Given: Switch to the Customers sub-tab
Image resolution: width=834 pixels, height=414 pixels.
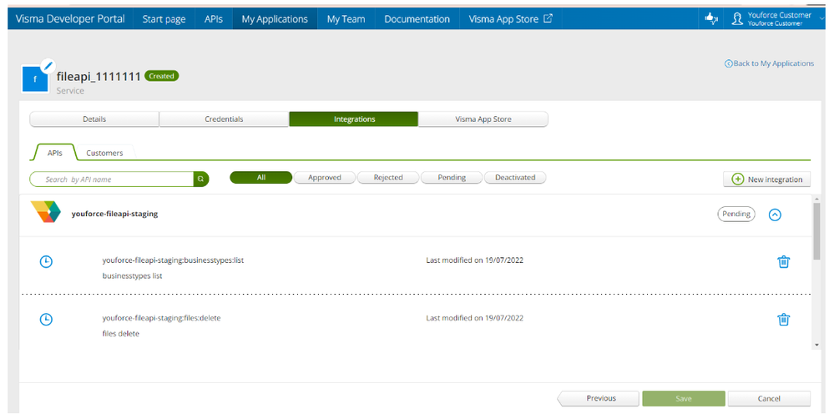Looking at the screenshot, I should pos(105,153).
